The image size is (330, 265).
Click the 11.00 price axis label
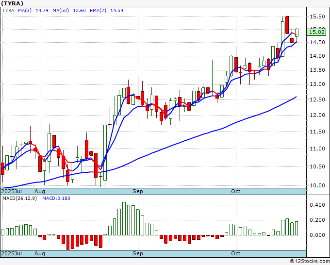coord(317,149)
